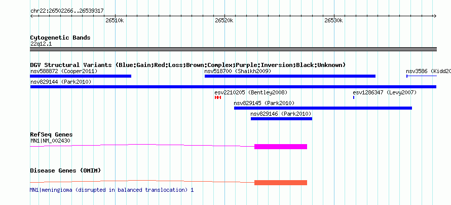Click the magenta MN1 RefSeq exon block

click(281, 147)
